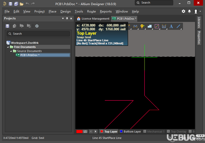205x143 pixels.
Task: Select the Place Polygon Plane tool
Action: point(150,27)
